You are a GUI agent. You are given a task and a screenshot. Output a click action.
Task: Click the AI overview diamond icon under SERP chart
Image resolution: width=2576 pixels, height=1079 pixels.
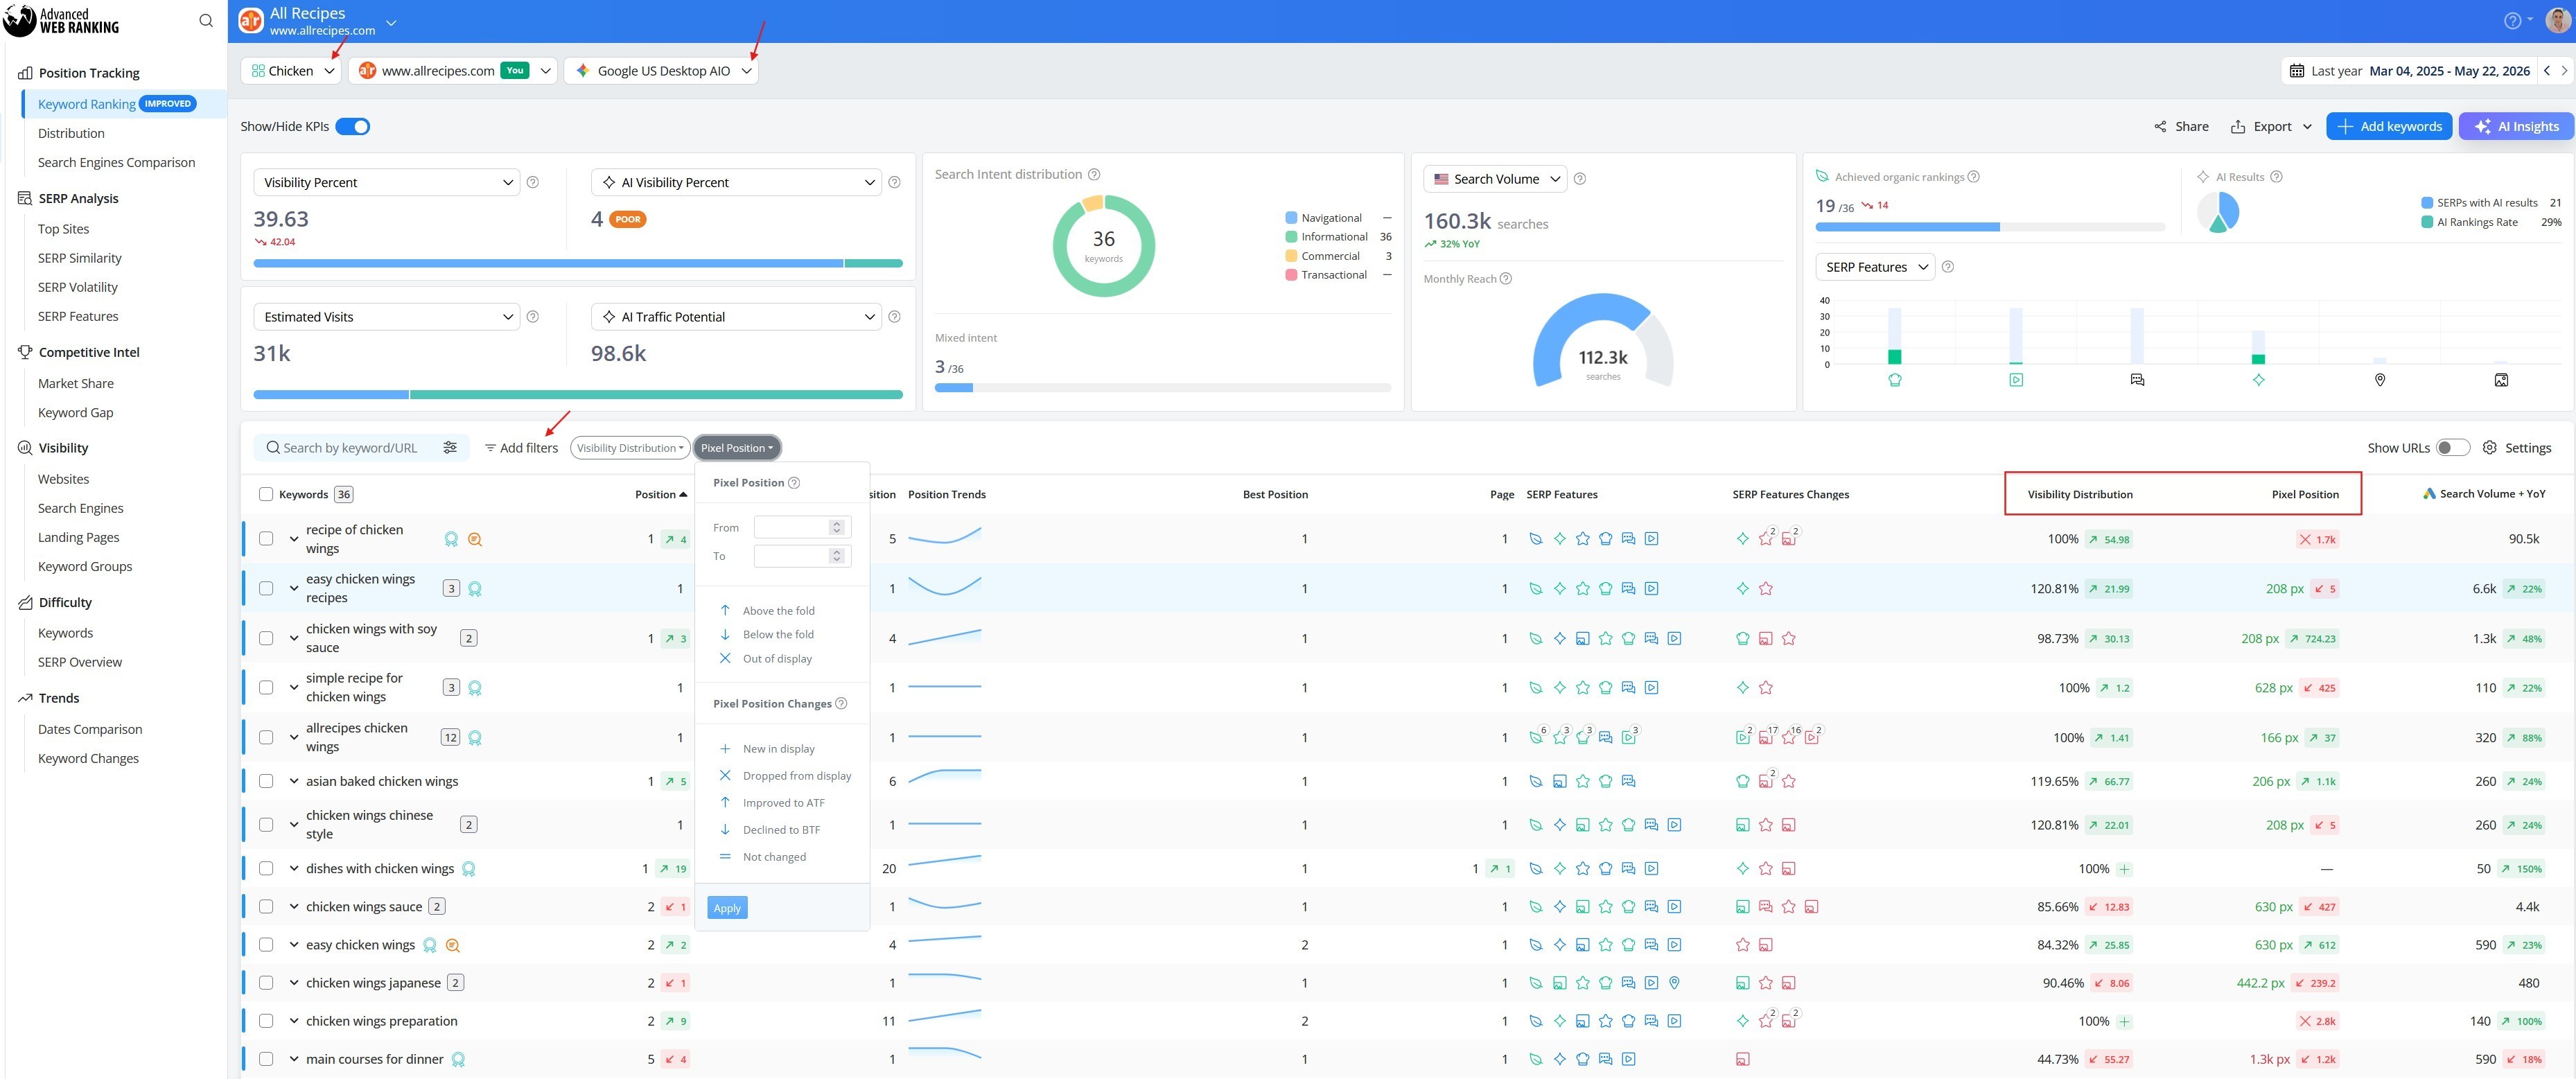(2258, 380)
